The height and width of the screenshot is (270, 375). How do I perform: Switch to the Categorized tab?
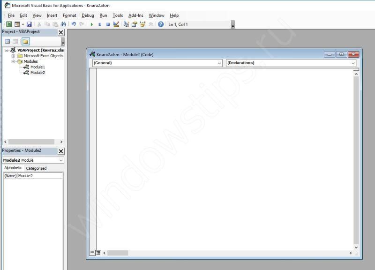(x=36, y=168)
